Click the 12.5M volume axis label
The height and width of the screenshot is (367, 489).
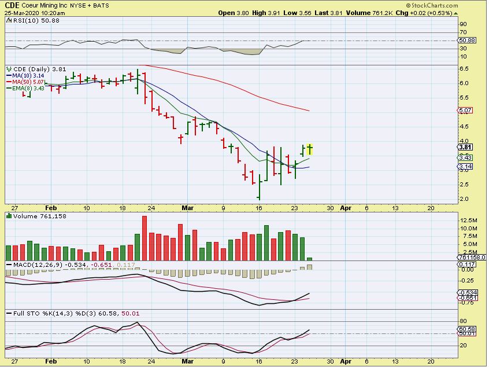tap(468, 221)
